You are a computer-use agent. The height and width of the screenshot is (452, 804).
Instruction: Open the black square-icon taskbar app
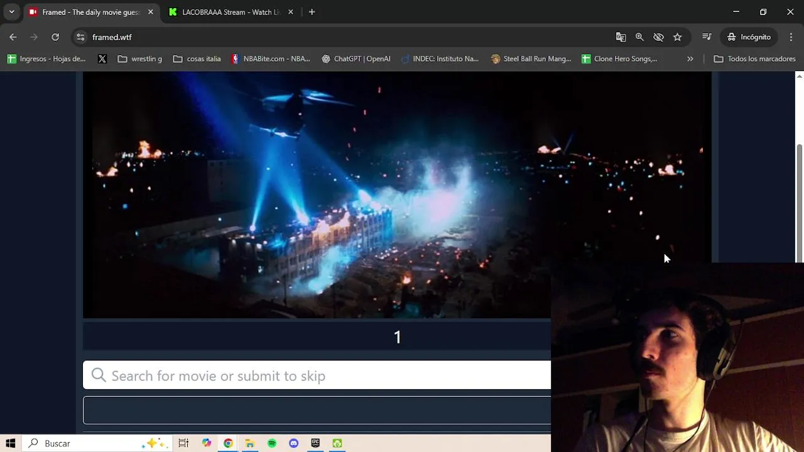pos(315,443)
